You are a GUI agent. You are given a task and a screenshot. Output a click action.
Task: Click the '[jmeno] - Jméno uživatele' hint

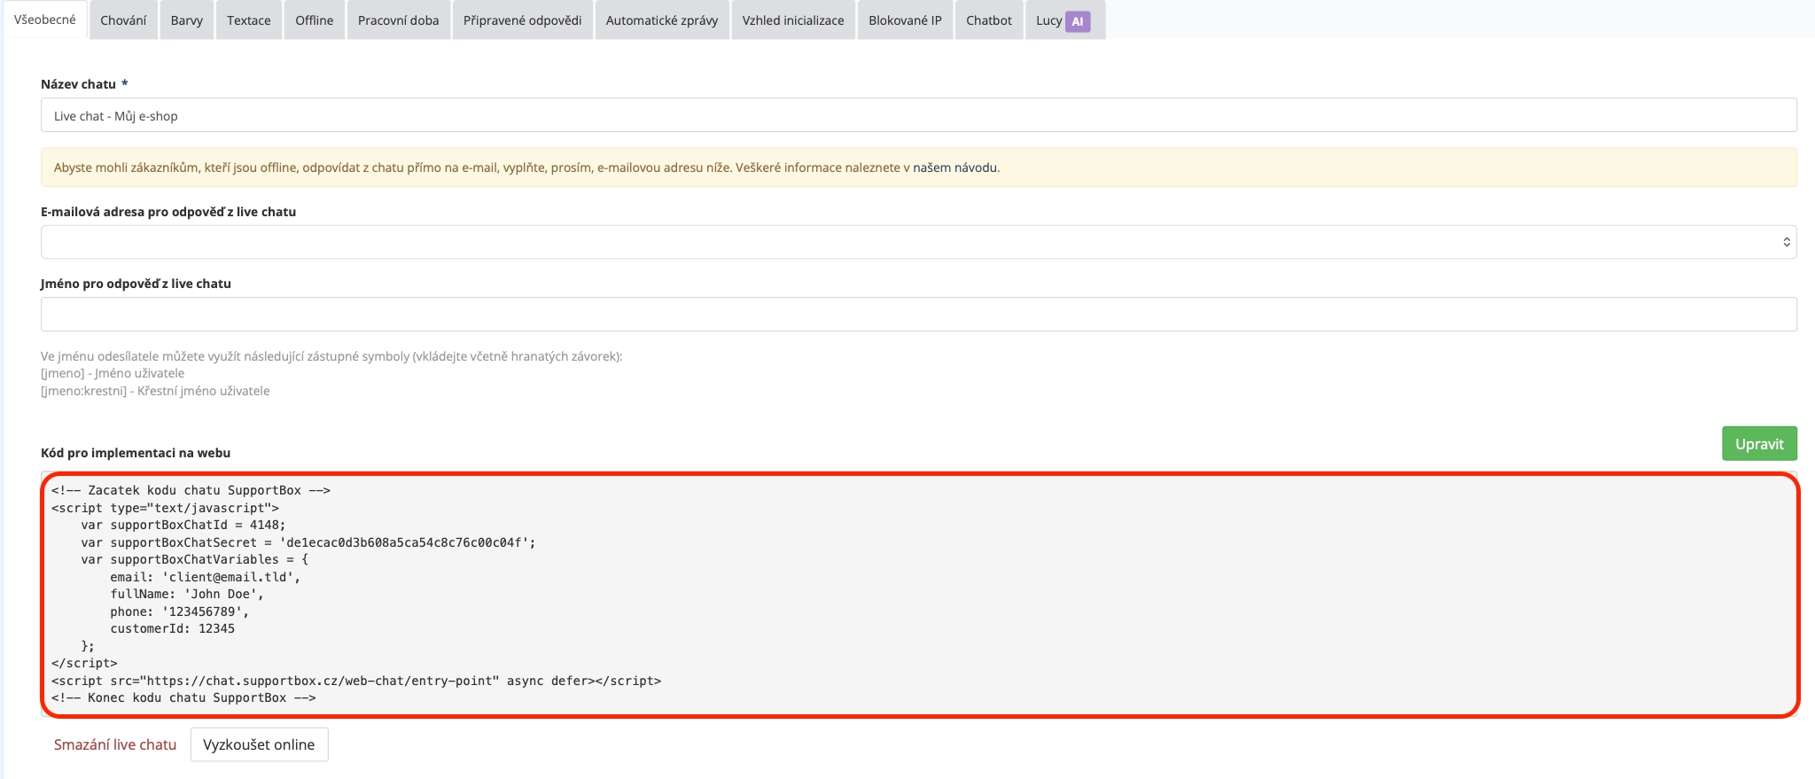(113, 373)
